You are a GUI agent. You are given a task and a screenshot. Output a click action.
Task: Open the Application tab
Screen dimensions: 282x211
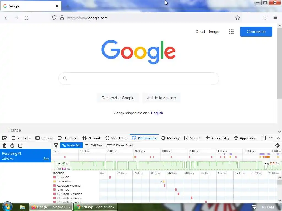(245, 138)
